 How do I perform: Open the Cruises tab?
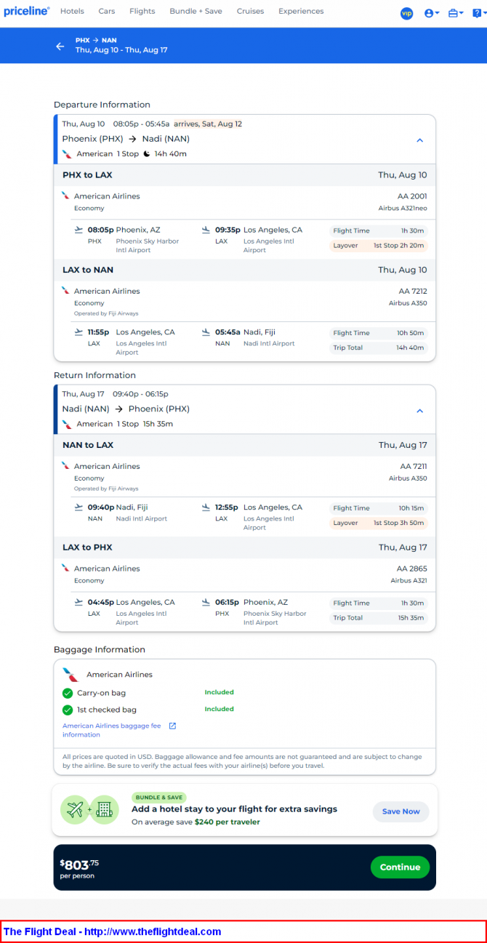[x=251, y=12]
